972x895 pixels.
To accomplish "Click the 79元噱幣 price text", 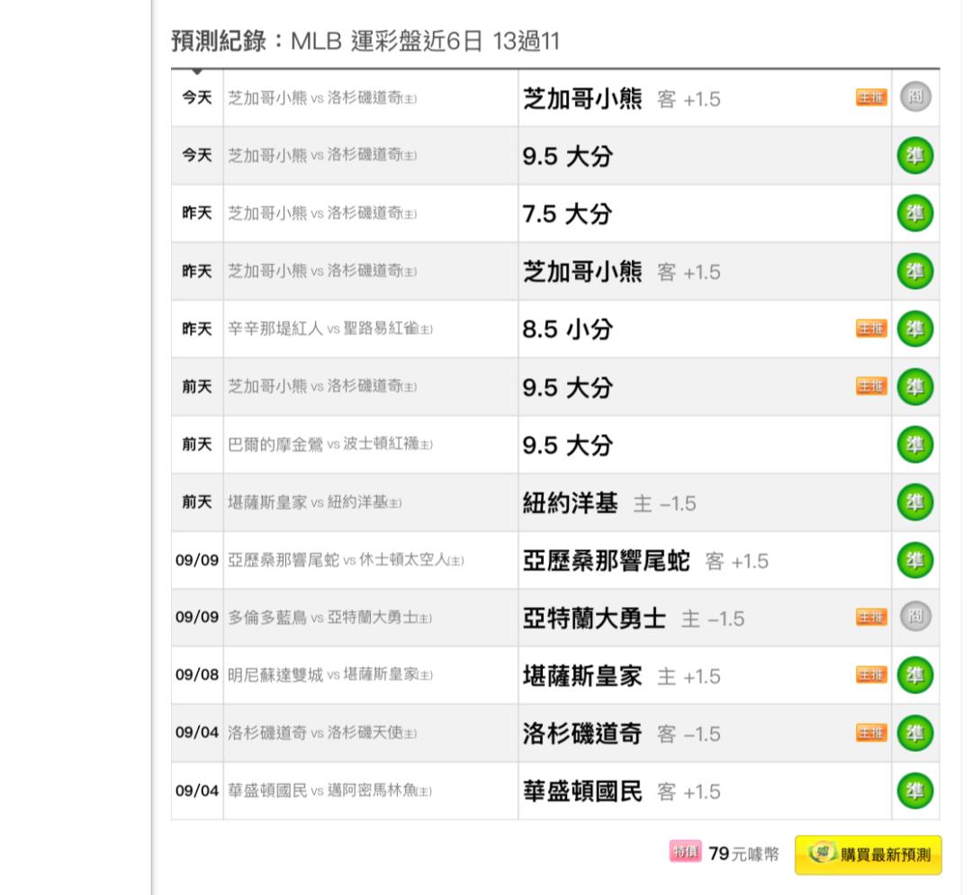I will point(743,854).
